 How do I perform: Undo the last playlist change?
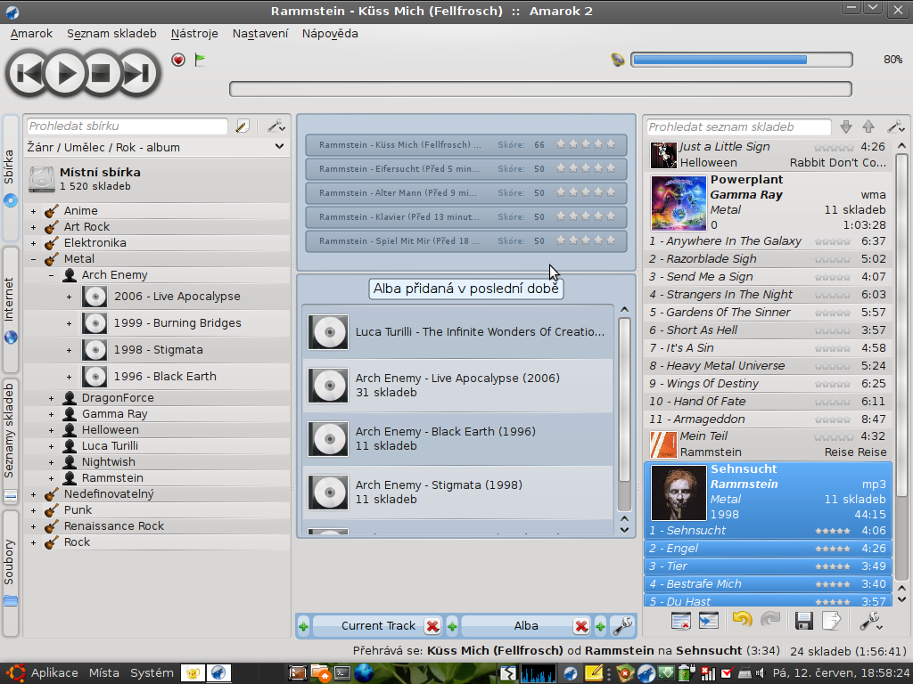click(x=743, y=621)
